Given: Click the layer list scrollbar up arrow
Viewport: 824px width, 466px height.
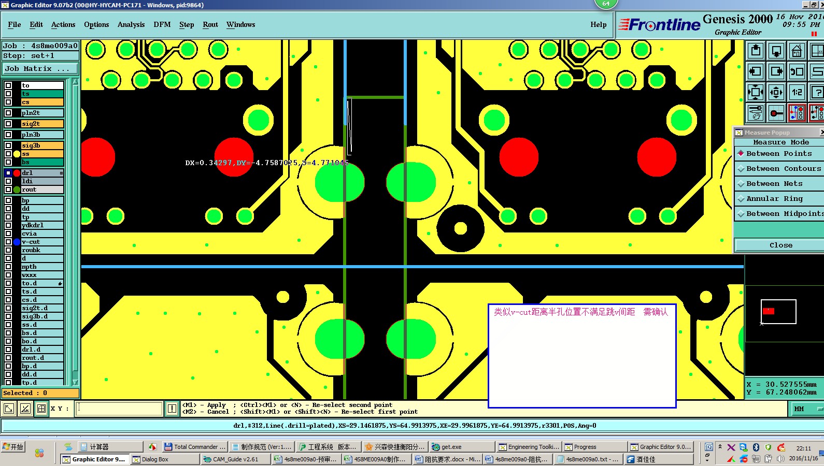Looking at the screenshot, I should point(75,82).
